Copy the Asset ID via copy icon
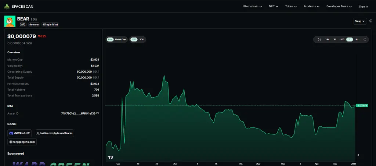The height and width of the screenshot is (166, 376). point(97,113)
